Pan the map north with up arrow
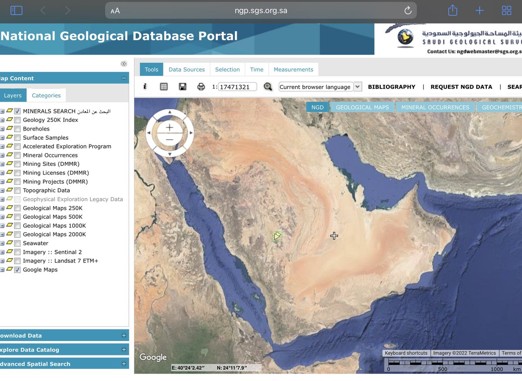Image resolution: width=522 pixels, height=381 pixels. point(170,113)
